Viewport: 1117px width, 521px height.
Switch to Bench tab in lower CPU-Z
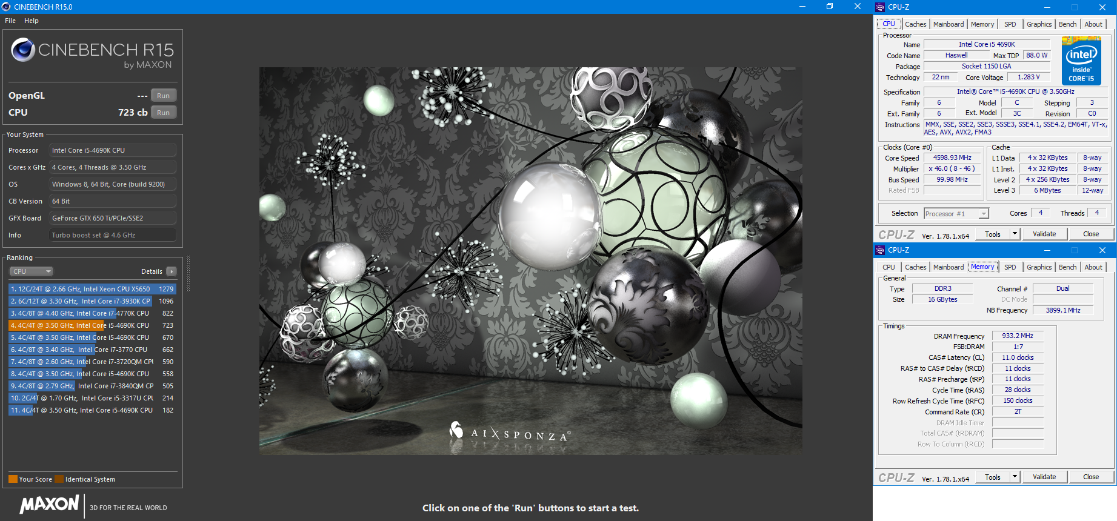(x=1068, y=267)
